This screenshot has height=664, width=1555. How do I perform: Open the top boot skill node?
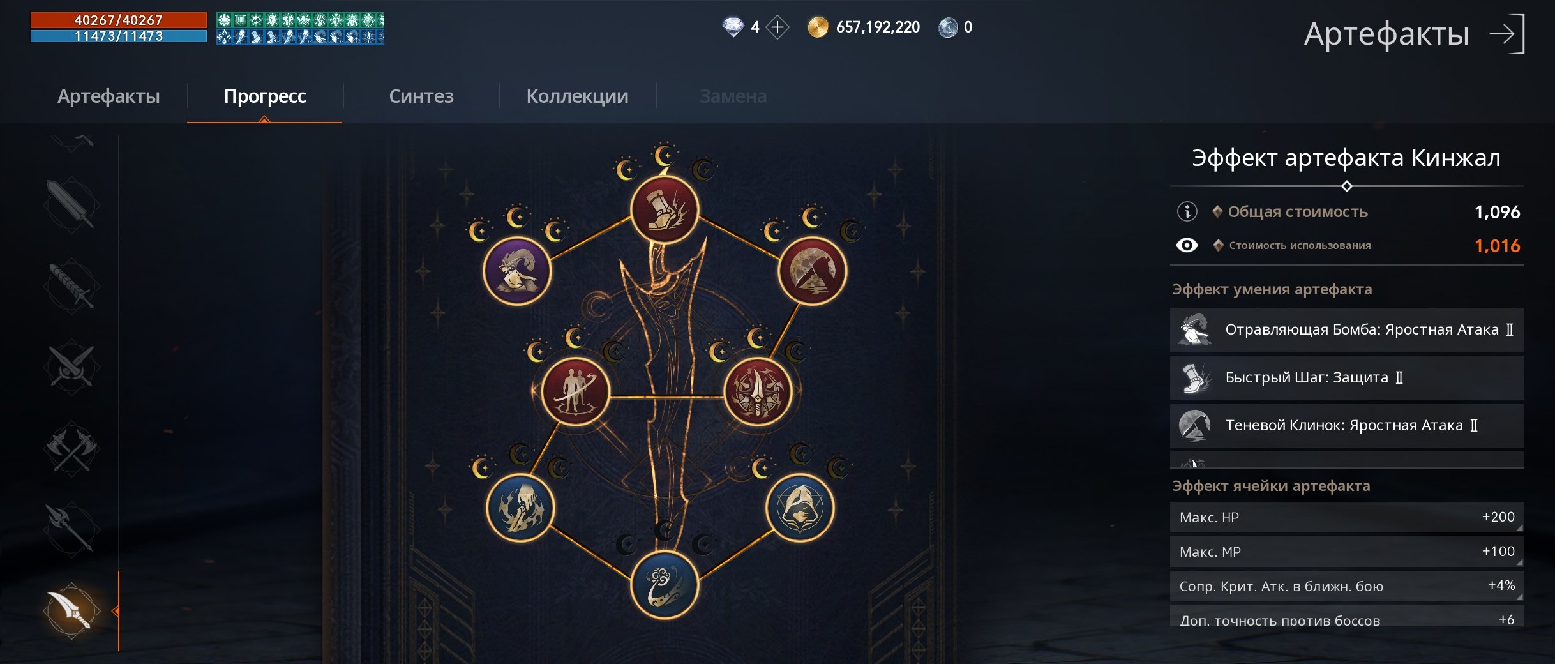tap(665, 209)
